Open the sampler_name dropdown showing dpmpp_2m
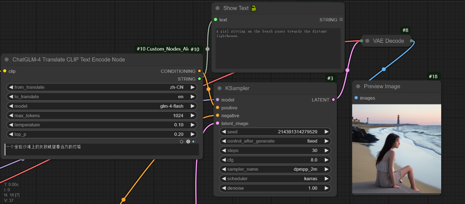The image size is (465, 204). (x=275, y=169)
